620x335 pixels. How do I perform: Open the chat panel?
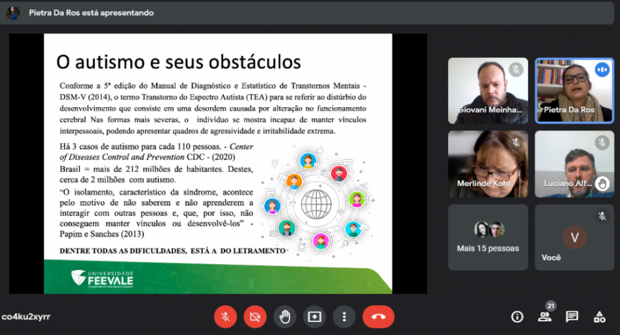pyautogui.click(x=572, y=317)
